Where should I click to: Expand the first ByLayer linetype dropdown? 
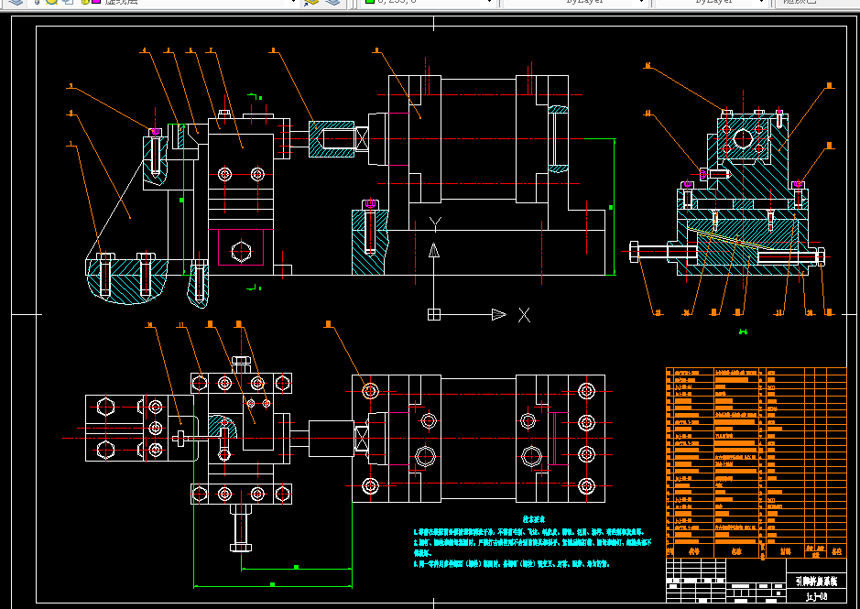tap(641, 2)
